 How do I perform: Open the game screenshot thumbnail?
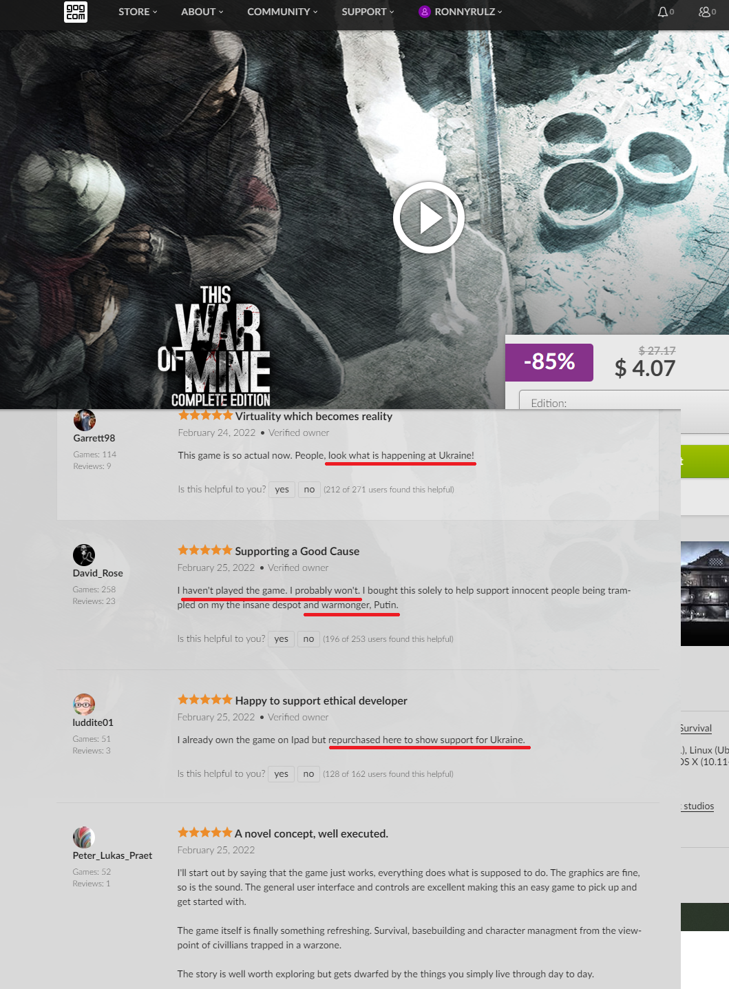(705, 594)
